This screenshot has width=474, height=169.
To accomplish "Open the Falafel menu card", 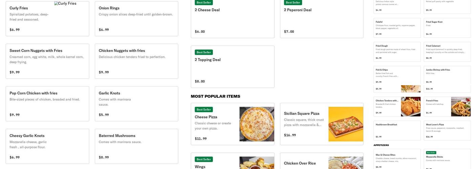I will (397, 28).
